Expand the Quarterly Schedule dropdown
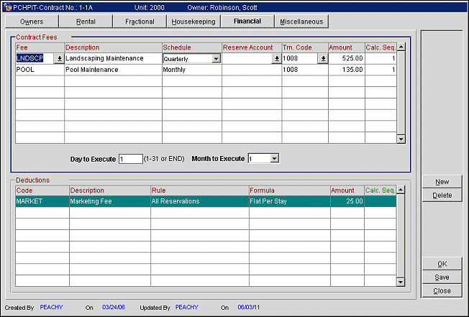The image size is (469, 317). pos(216,58)
